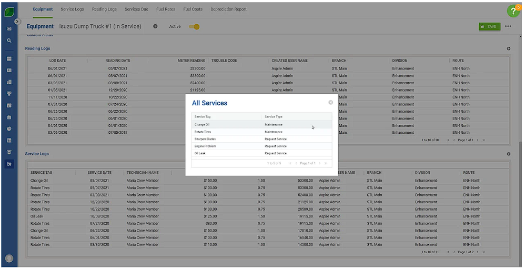Select Oil Leak in All Services list
The image size is (525, 268).
click(x=261, y=153)
